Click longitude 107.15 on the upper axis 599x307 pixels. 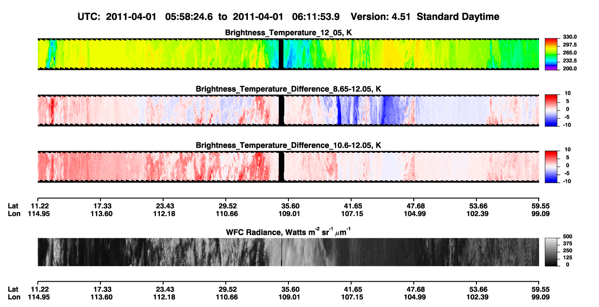click(x=352, y=214)
